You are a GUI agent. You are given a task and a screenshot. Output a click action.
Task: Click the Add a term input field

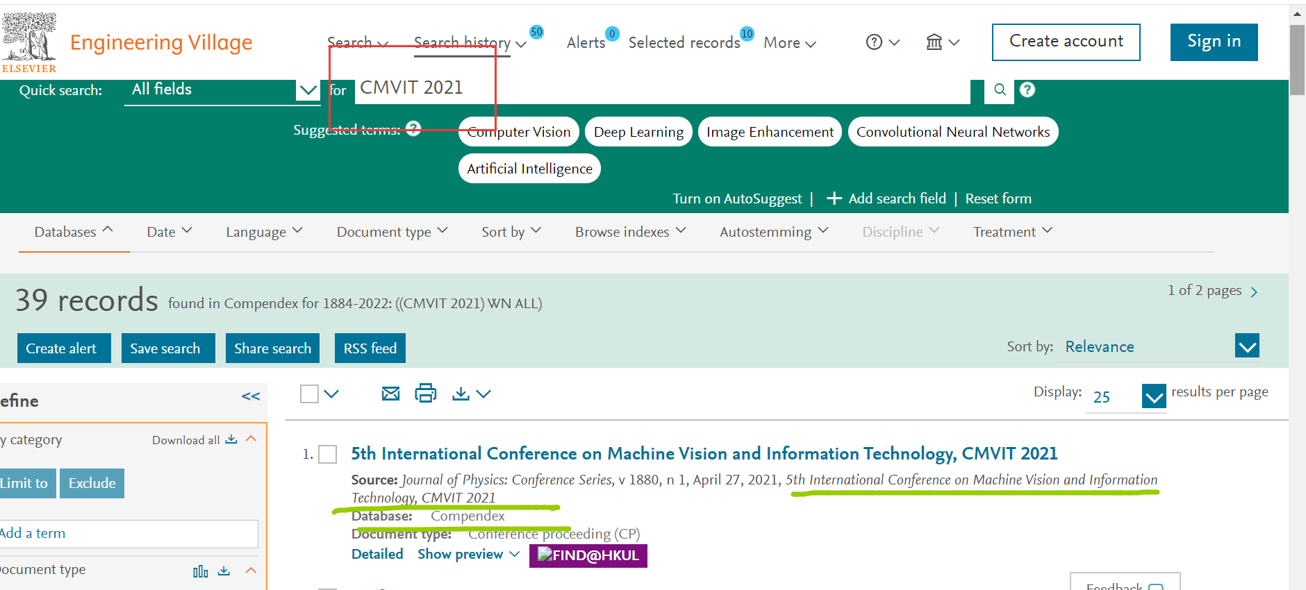(x=129, y=534)
